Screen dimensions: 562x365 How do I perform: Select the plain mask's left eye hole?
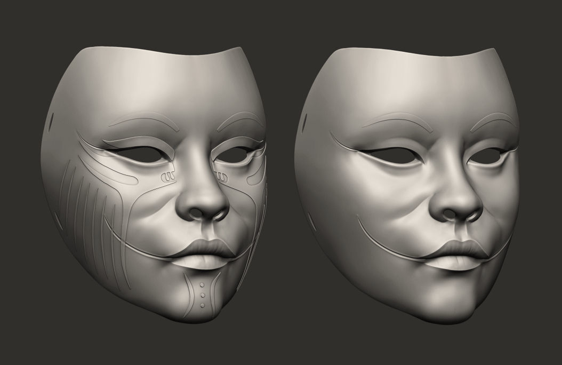point(399,157)
